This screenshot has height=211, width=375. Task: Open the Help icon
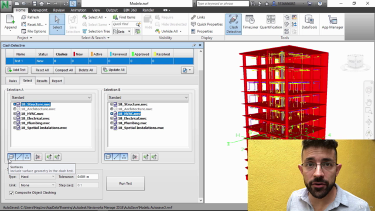click(320, 4)
